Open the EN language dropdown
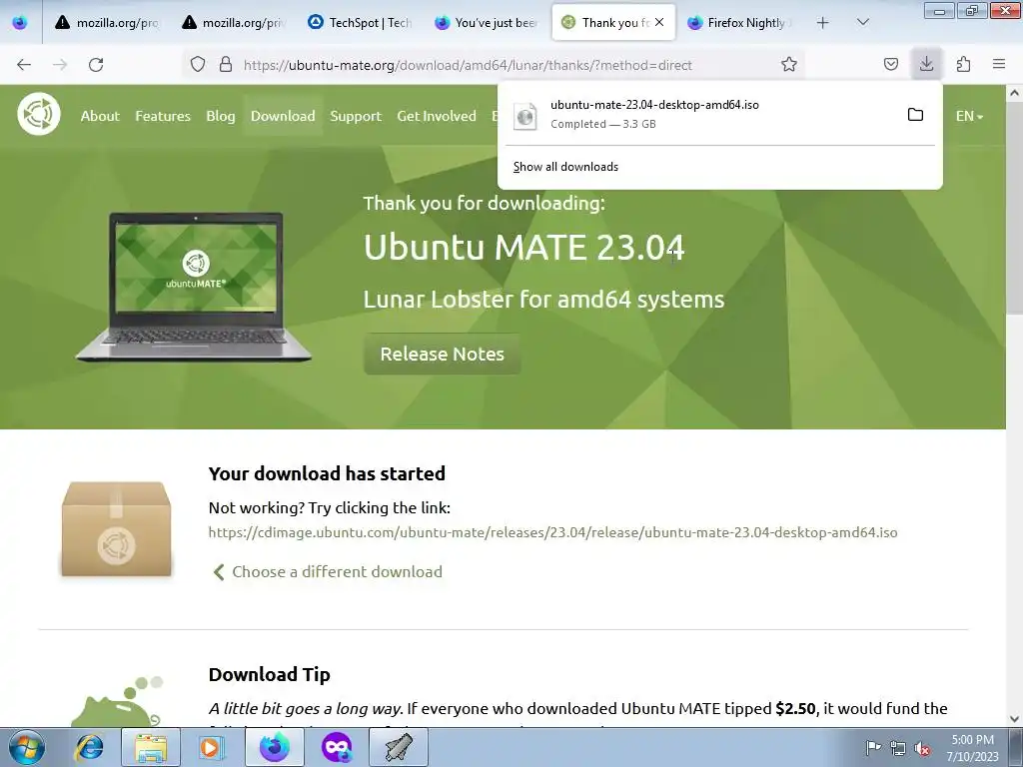Image resolution: width=1023 pixels, height=767 pixels. pyautogui.click(x=969, y=116)
